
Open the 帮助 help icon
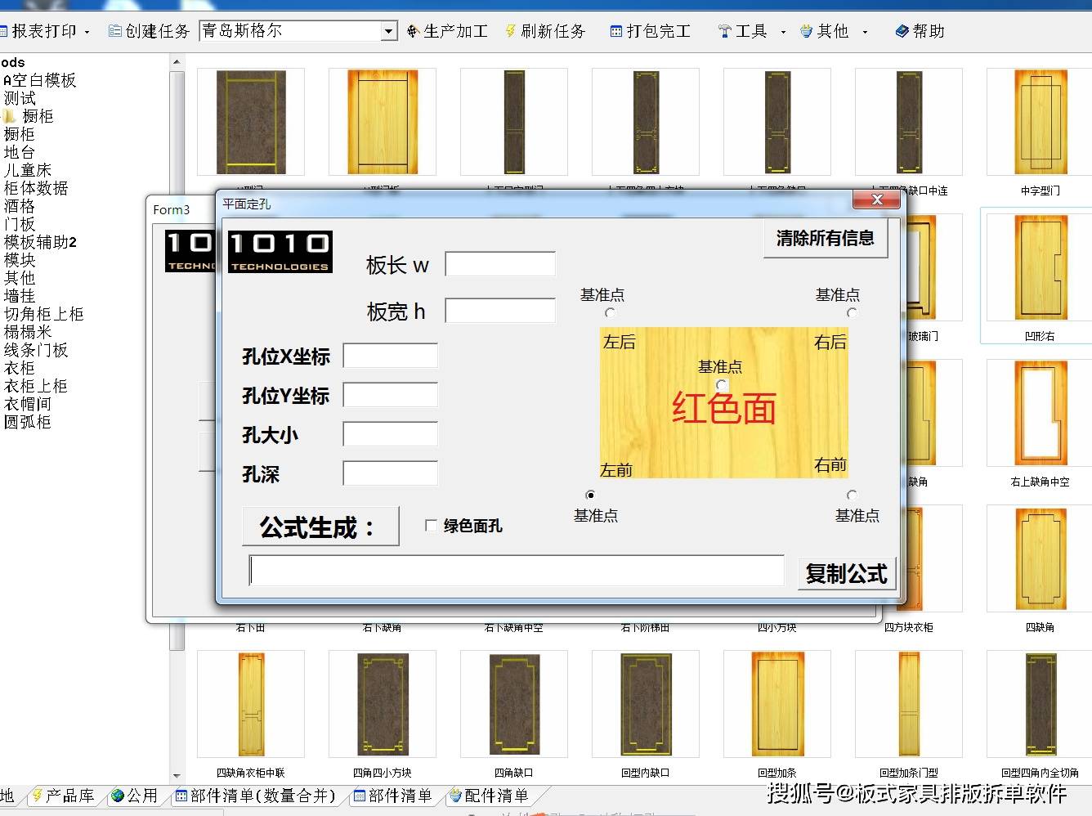(902, 31)
